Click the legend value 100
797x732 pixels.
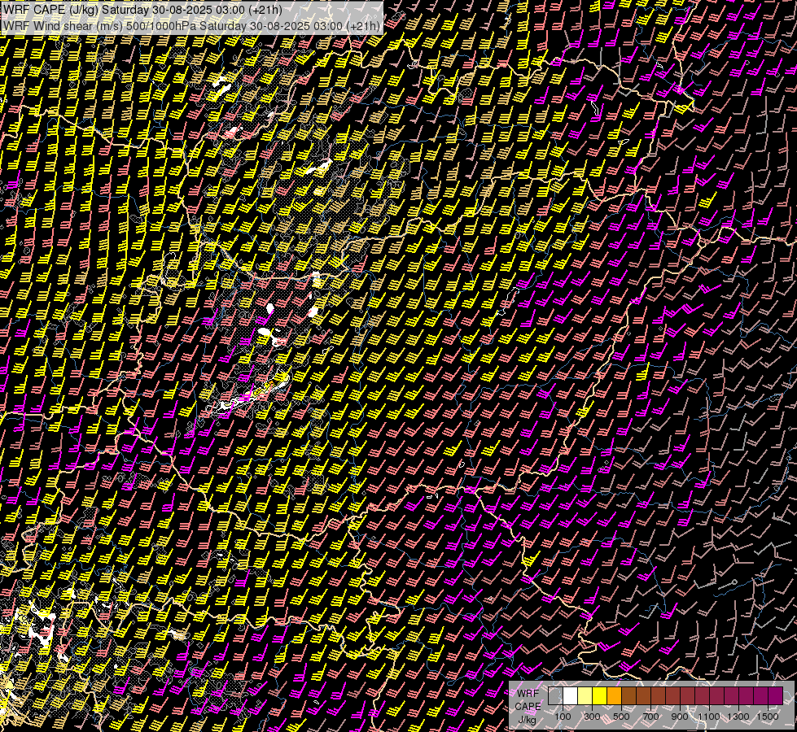pyautogui.click(x=563, y=717)
